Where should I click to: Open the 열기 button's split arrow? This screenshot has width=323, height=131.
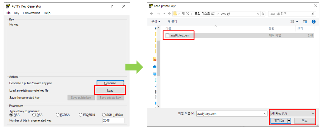tap(289, 121)
